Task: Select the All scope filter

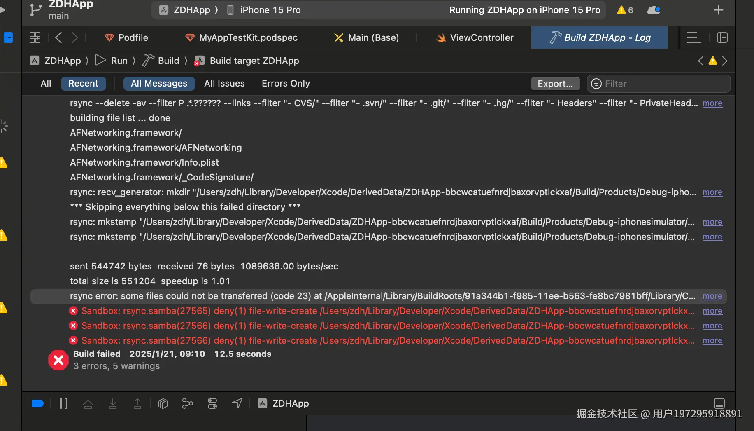Action: click(46, 83)
